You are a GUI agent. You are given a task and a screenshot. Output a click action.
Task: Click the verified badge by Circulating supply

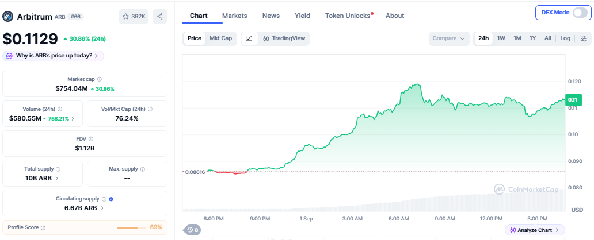click(x=111, y=199)
